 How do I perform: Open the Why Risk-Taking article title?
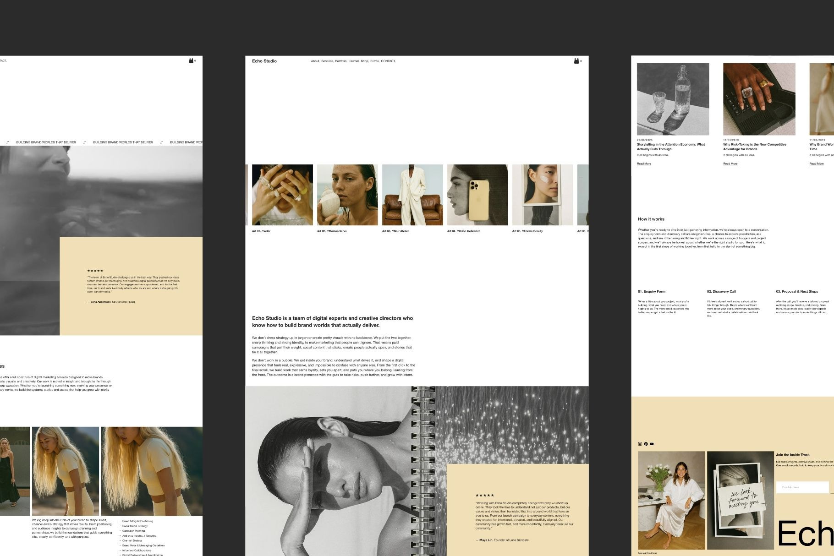point(755,147)
